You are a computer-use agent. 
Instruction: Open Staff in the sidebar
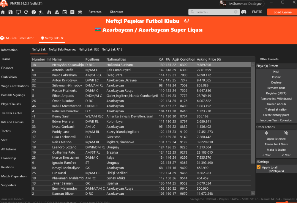[x=4, y=140]
